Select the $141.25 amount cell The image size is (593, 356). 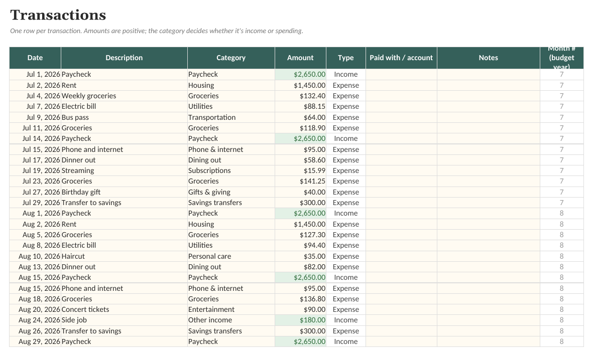tap(300, 181)
